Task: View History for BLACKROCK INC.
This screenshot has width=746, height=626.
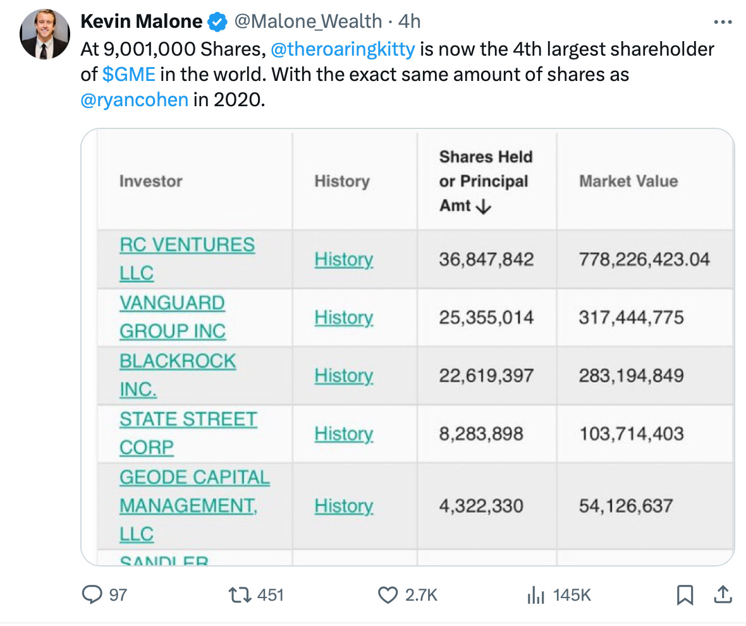Action: (x=344, y=376)
